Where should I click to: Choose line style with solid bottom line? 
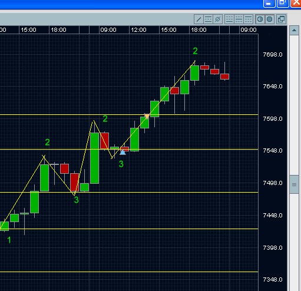[x=229, y=19]
